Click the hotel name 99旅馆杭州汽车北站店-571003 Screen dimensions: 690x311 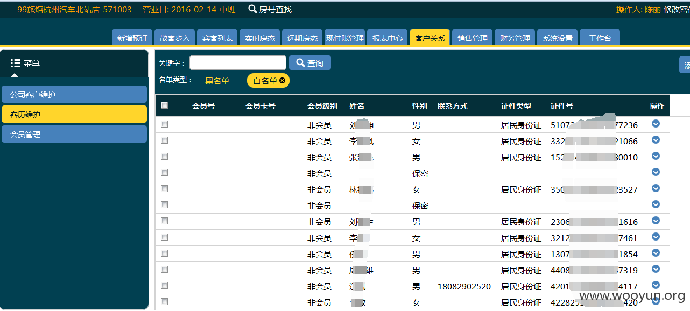click(74, 9)
